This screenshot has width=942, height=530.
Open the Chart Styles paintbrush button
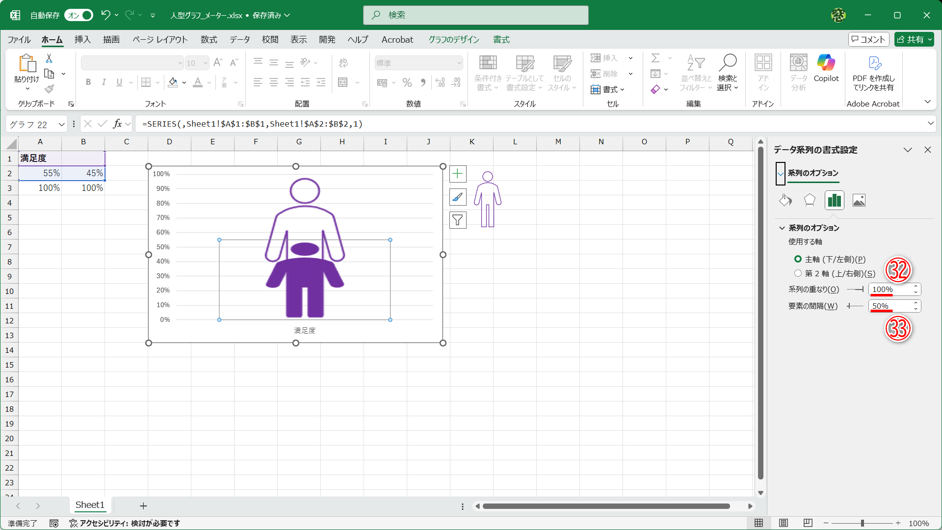457,197
